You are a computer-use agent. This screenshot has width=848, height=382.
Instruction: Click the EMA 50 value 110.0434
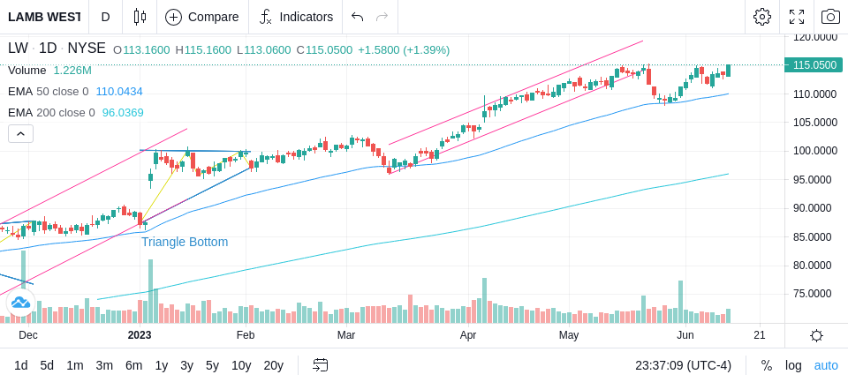click(119, 92)
